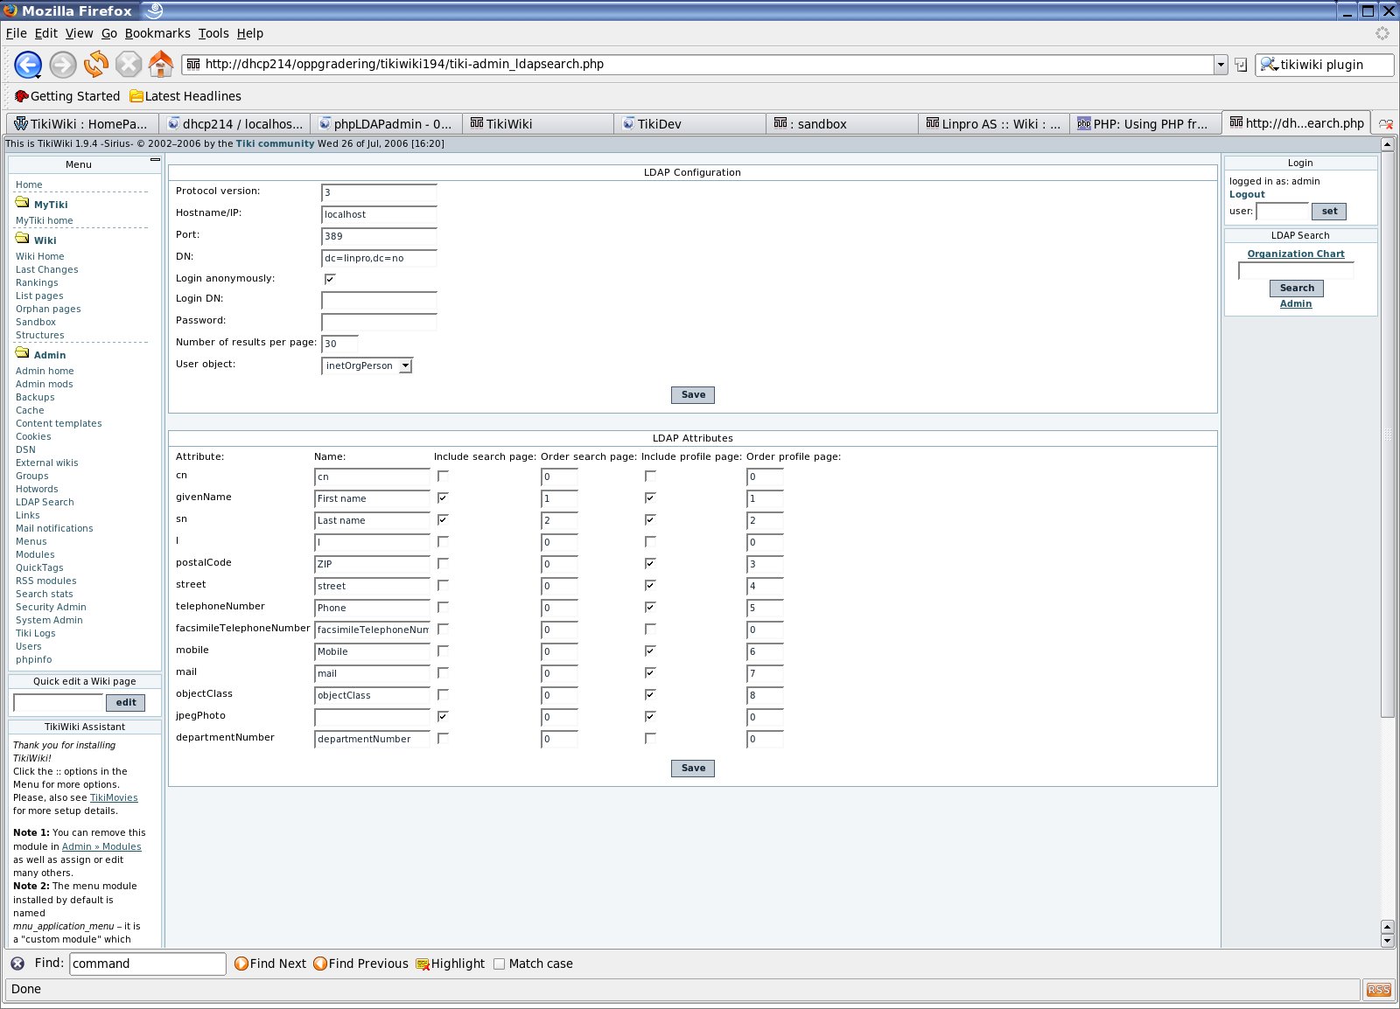Viewport: 1400px width, 1009px height.
Task: Uncheck Include search page for jpegPhoto
Action: [444, 716]
